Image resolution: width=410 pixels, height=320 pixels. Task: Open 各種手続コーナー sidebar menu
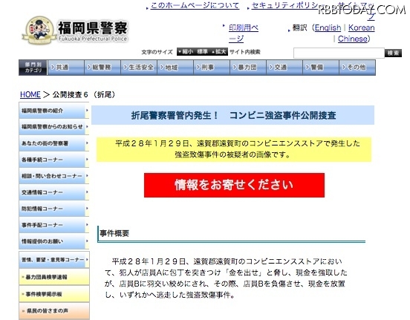click(x=54, y=160)
